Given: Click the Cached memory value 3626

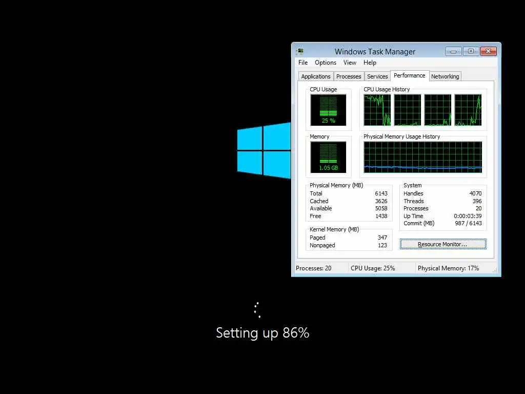Looking at the screenshot, I should [381, 201].
